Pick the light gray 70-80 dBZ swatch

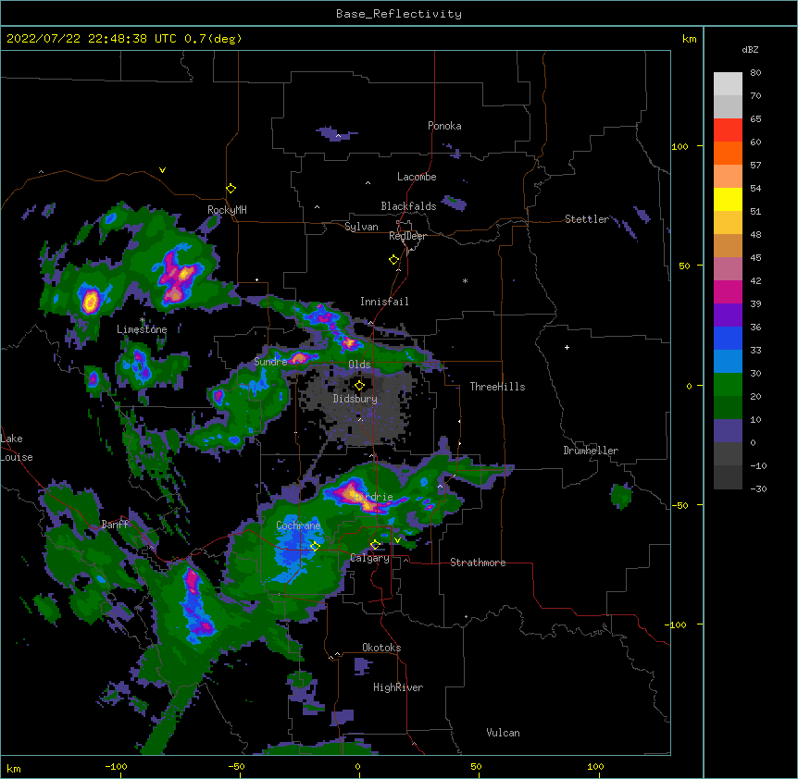click(728, 83)
